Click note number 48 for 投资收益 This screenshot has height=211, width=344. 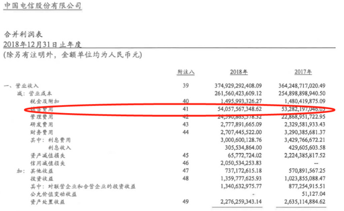(x=185, y=178)
